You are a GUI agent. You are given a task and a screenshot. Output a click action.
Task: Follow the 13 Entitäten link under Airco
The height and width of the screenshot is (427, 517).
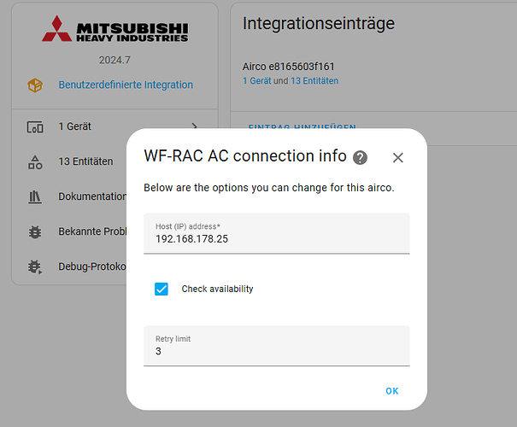click(314, 81)
